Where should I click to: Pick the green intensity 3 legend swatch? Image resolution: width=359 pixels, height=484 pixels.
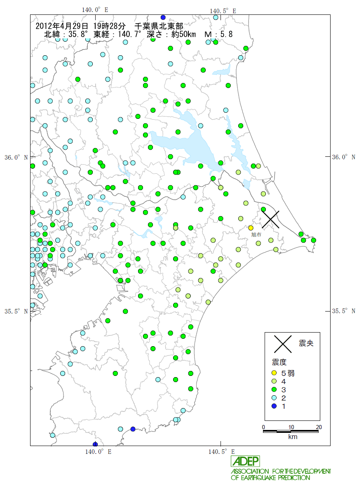274,390
